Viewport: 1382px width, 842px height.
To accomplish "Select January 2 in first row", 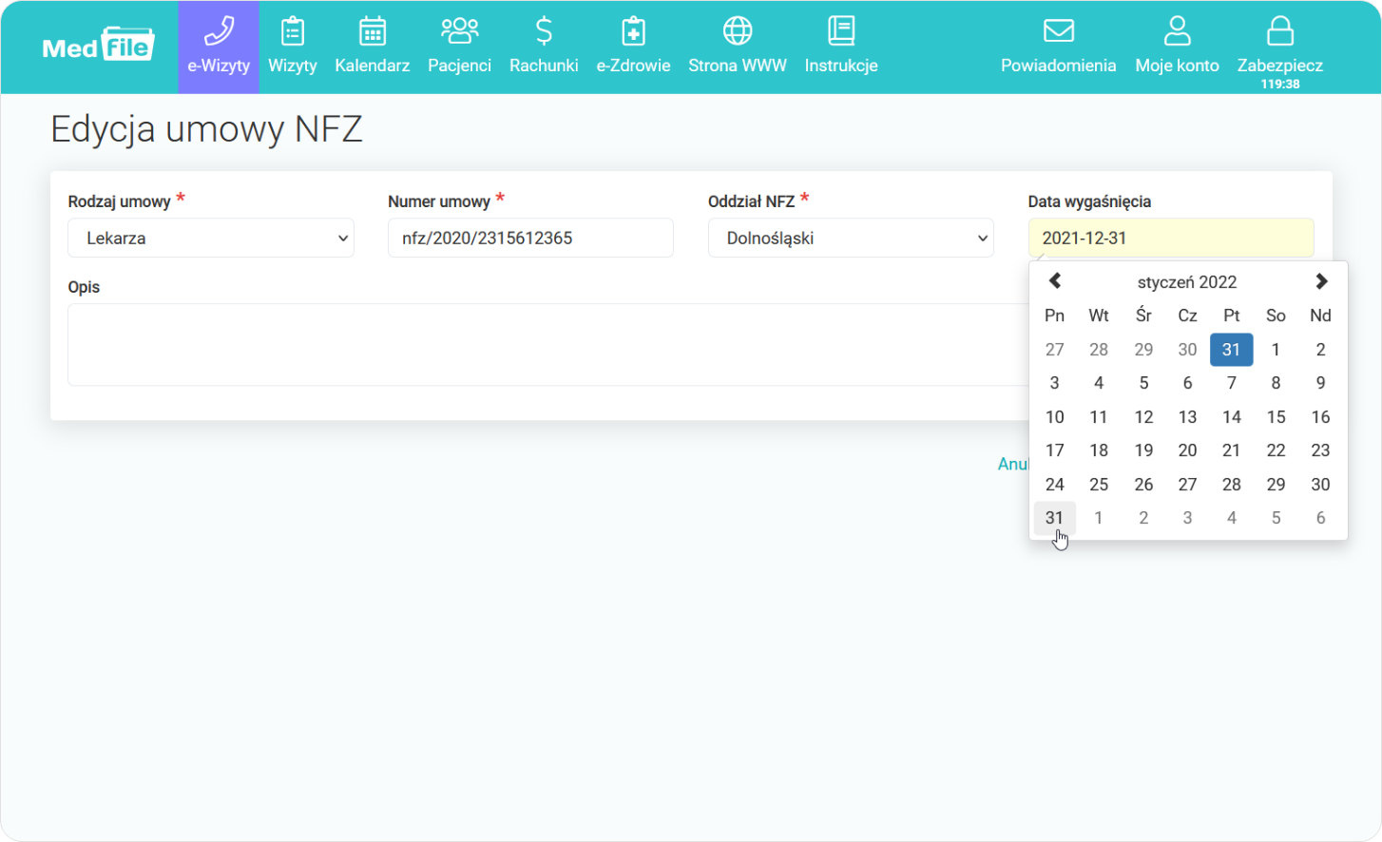I will [1320, 350].
